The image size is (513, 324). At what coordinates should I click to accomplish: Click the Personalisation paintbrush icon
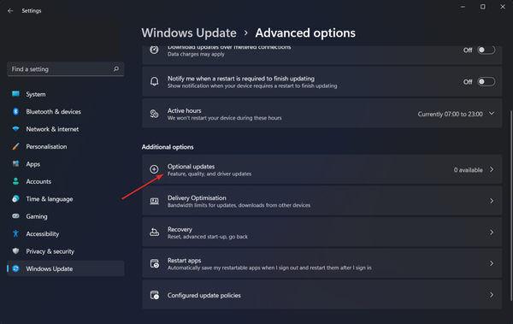(15, 146)
